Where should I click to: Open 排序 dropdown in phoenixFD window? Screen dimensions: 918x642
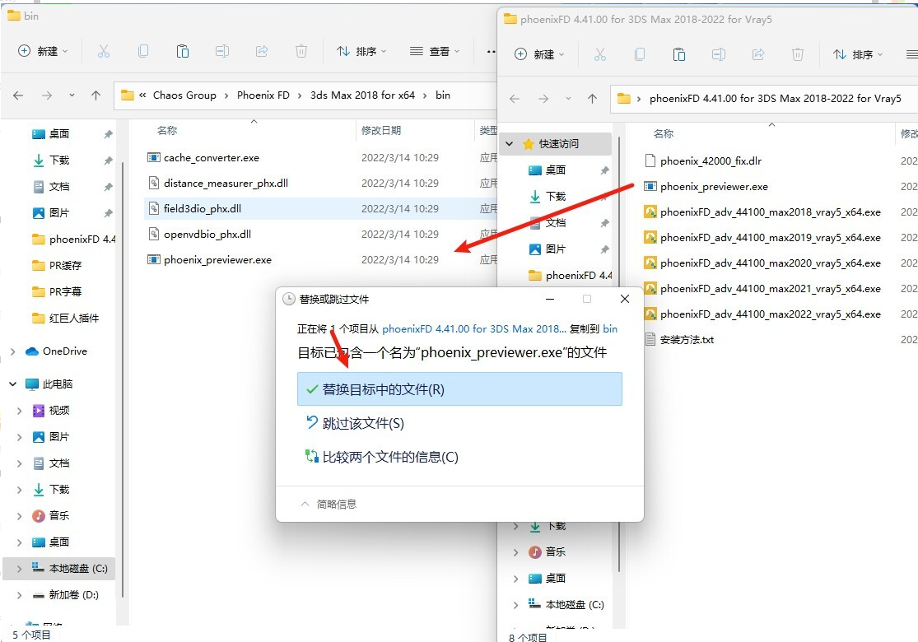858,54
